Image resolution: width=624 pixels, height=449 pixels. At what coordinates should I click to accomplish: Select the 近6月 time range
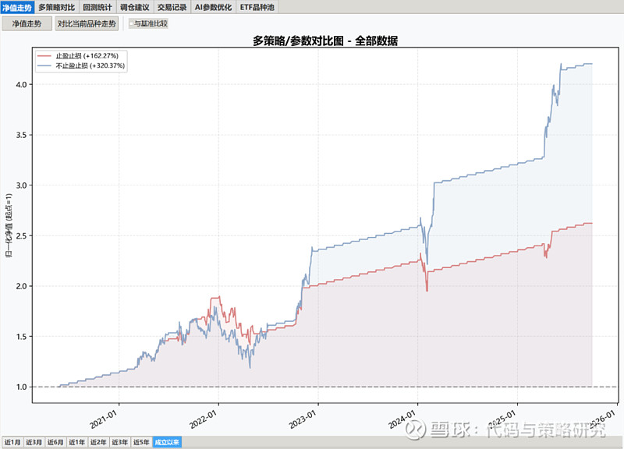(x=55, y=442)
